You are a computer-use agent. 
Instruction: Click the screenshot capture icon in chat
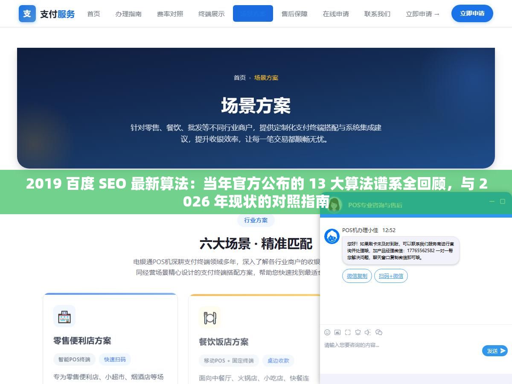pos(348,332)
